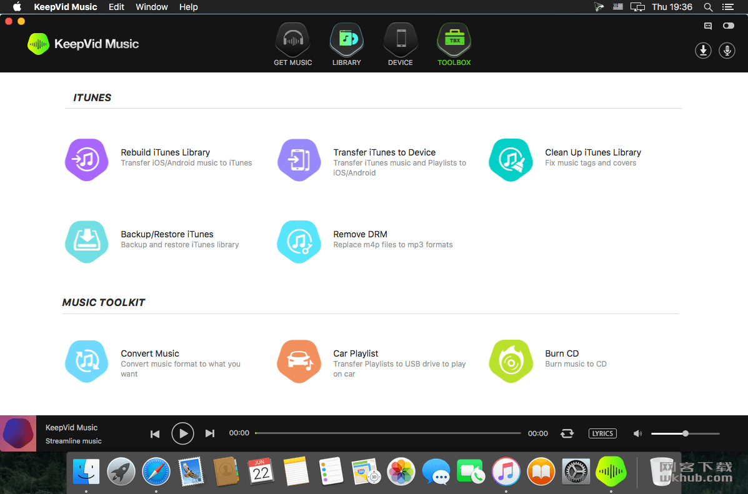Open Photos app in the Dock
The height and width of the screenshot is (494, 748).
click(x=401, y=472)
